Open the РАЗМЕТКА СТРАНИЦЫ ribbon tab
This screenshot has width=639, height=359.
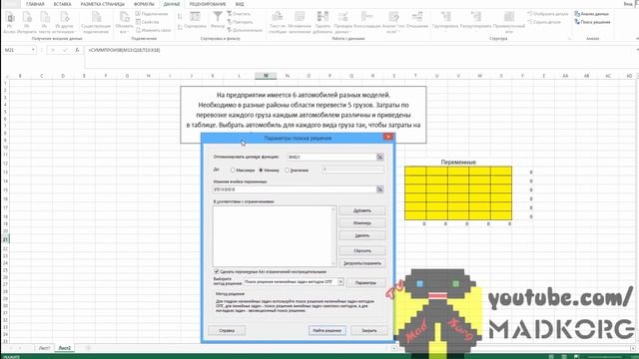click(103, 4)
